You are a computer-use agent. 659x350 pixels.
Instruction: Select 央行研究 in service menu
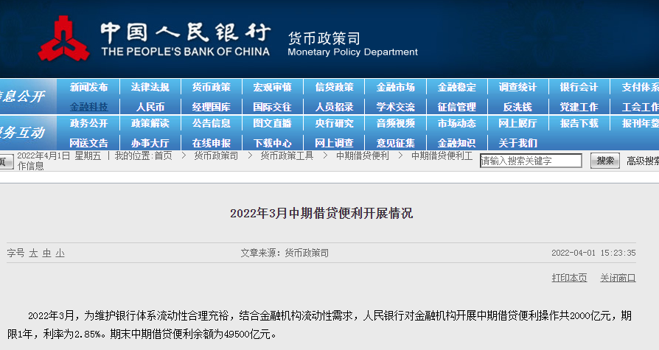(x=334, y=123)
